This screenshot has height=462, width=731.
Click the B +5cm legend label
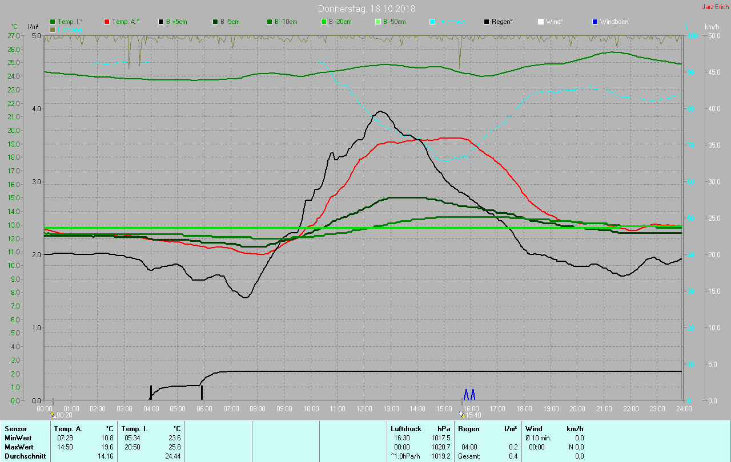pyautogui.click(x=176, y=22)
